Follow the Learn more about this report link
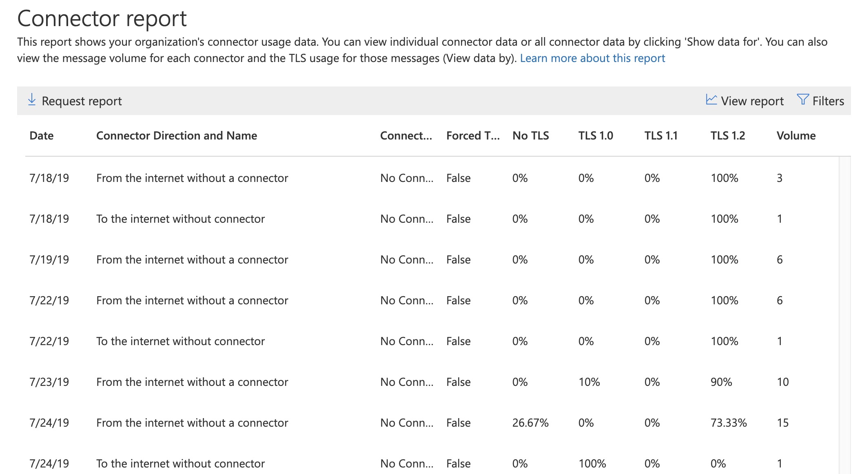 (x=592, y=58)
